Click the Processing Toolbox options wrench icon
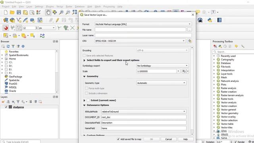The image size is (254, 143). pyautogui.click(x=242, y=46)
